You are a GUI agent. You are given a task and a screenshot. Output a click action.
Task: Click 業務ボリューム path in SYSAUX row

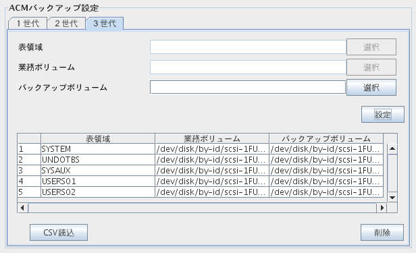[x=212, y=170]
